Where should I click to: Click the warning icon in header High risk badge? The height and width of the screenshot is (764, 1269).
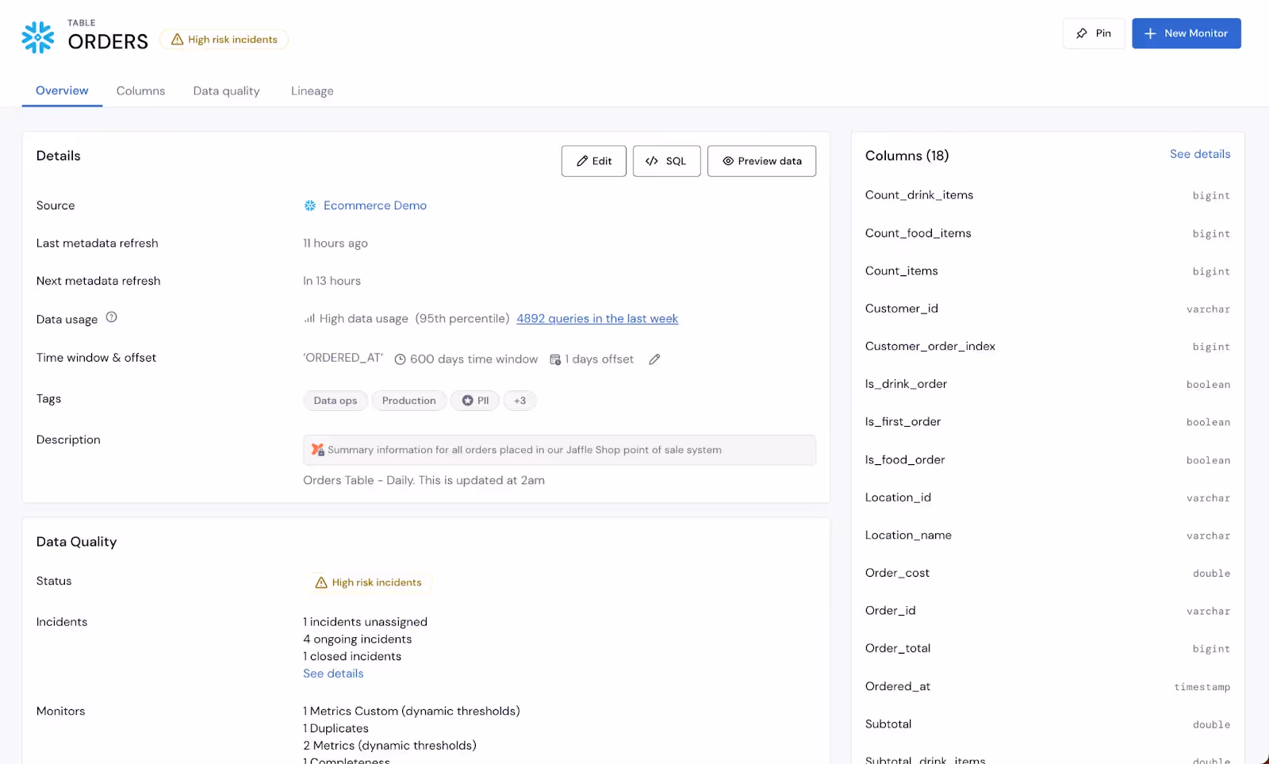point(177,40)
